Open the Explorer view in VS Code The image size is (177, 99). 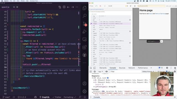click(x=84, y=8)
